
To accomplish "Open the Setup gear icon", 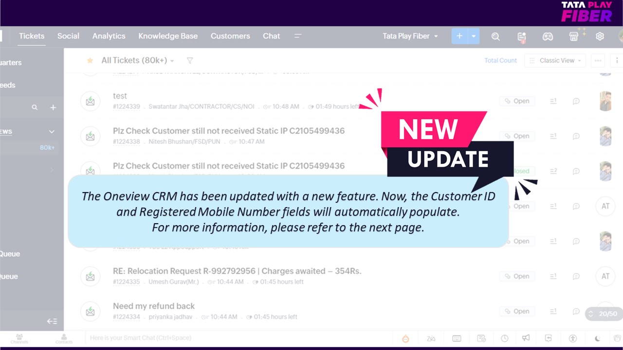I will pyautogui.click(x=600, y=36).
